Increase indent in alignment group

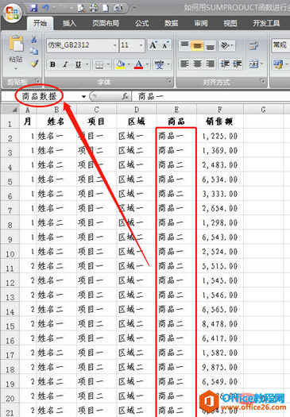pos(237,64)
